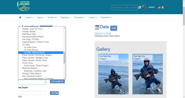
Task: Switch language with US flag icon
Action: click(x=159, y=7)
